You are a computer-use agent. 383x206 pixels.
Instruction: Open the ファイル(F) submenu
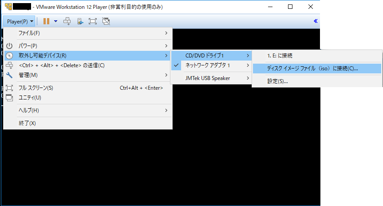click(x=88, y=33)
